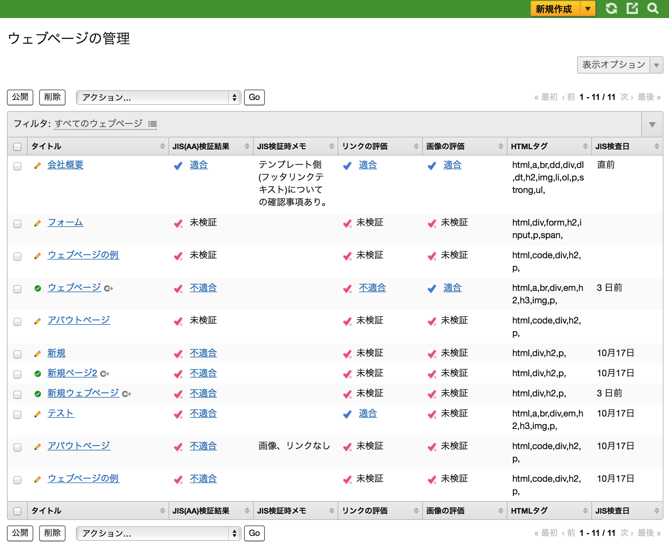Image resolution: width=669 pixels, height=547 pixels.
Task: Open the テスト page link
Action: (x=61, y=413)
